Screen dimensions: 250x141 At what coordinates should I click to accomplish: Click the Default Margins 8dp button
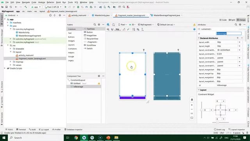coord(118,29)
